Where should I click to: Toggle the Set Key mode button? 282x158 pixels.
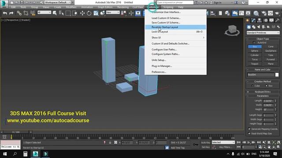pyautogui.click(x=206, y=147)
